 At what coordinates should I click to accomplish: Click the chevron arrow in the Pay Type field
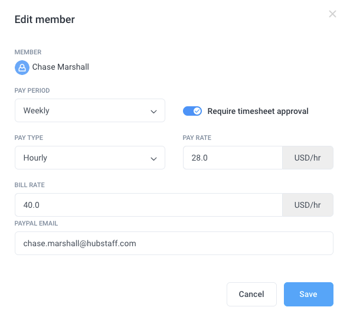tap(153, 159)
